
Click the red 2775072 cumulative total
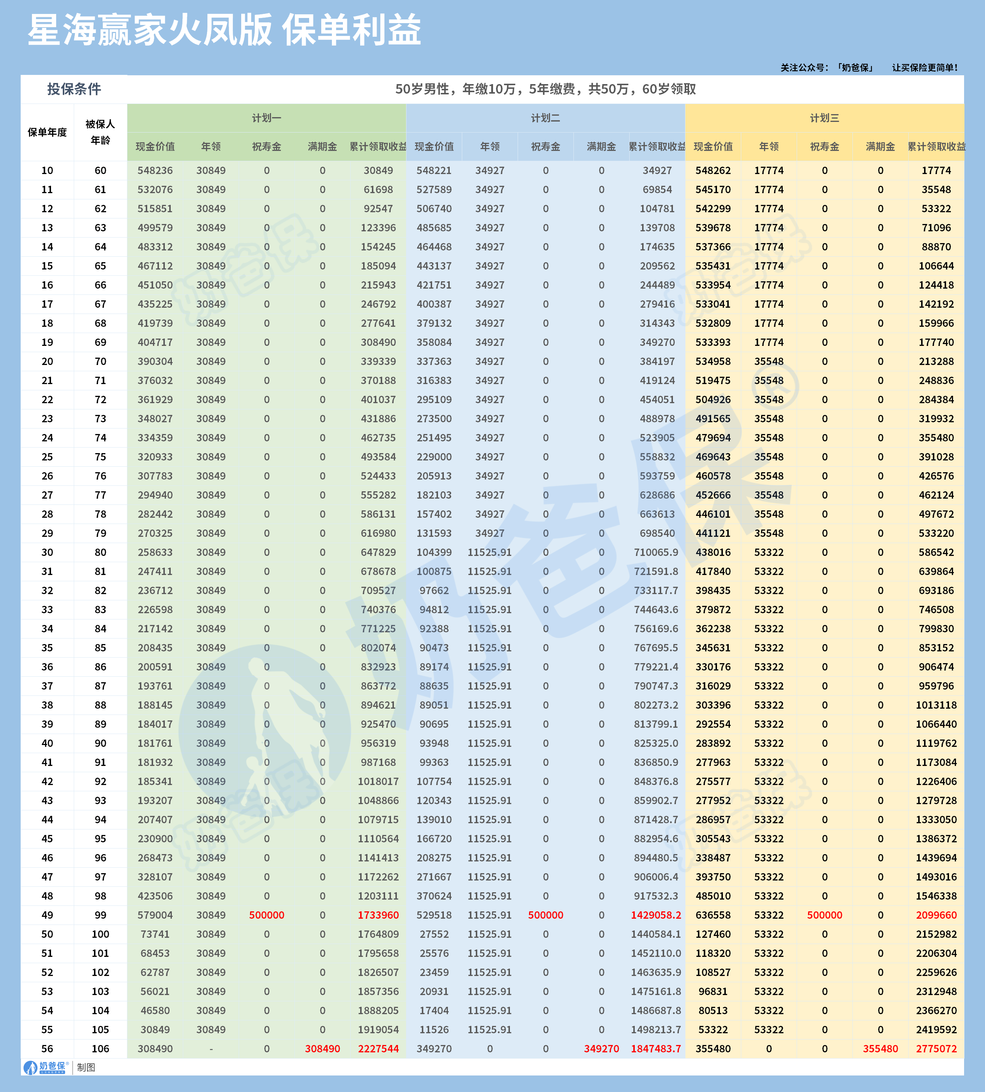click(x=936, y=1049)
